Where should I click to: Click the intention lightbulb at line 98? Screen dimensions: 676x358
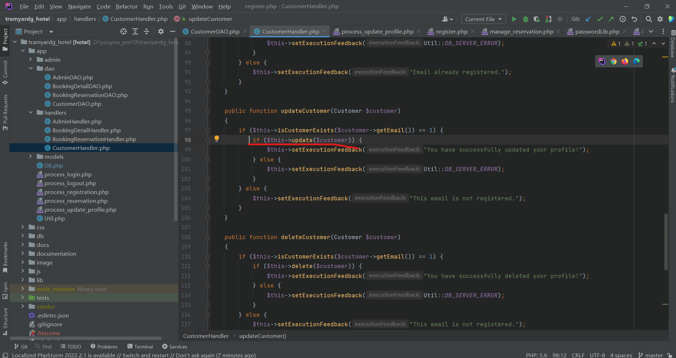216,139
